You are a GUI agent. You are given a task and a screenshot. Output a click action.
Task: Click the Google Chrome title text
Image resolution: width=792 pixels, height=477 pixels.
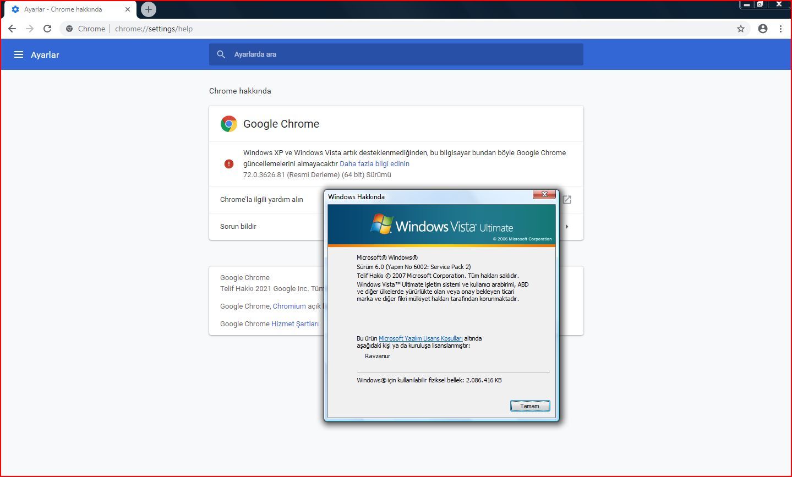[x=281, y=124]
